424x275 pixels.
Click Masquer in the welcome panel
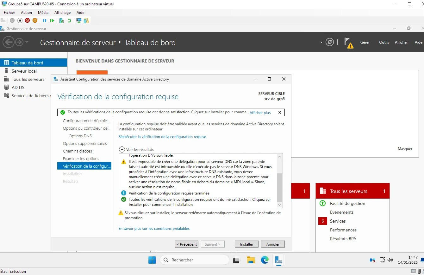tap(405, 148)
